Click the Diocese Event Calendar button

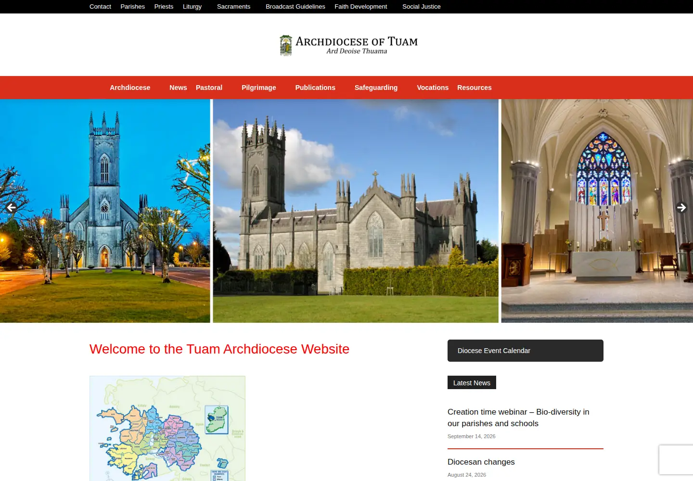pos(526,351)
